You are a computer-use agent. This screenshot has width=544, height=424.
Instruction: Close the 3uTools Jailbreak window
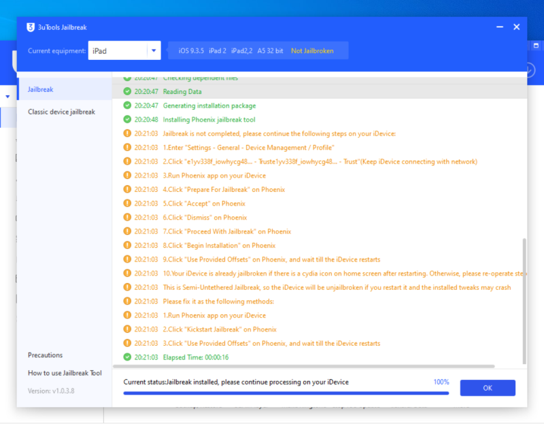[517, 27]
